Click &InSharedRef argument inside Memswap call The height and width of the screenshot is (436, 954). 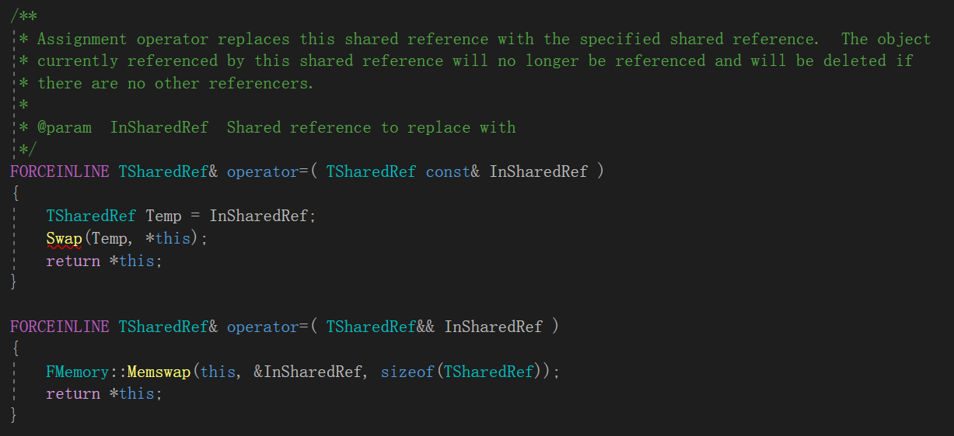click(308, 372)
